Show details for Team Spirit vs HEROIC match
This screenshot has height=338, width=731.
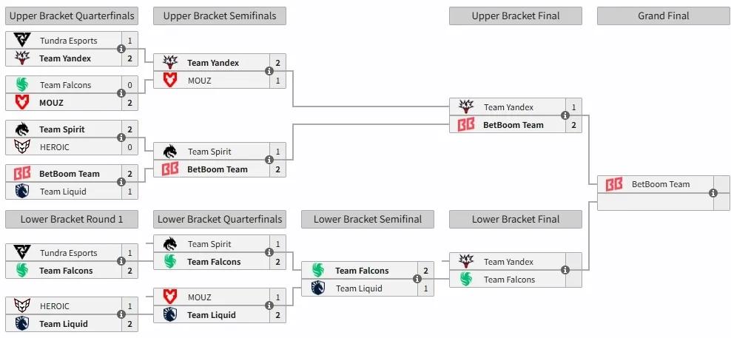[121, 138]
